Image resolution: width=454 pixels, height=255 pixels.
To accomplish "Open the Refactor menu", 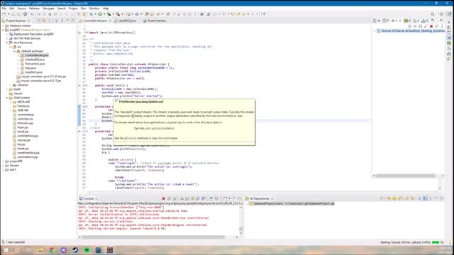I will (35, 8).
